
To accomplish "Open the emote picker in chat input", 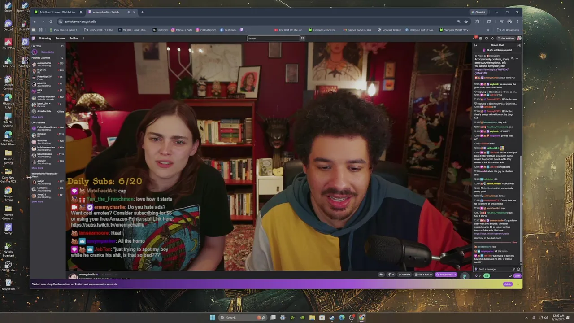I will tap(518, 269).
